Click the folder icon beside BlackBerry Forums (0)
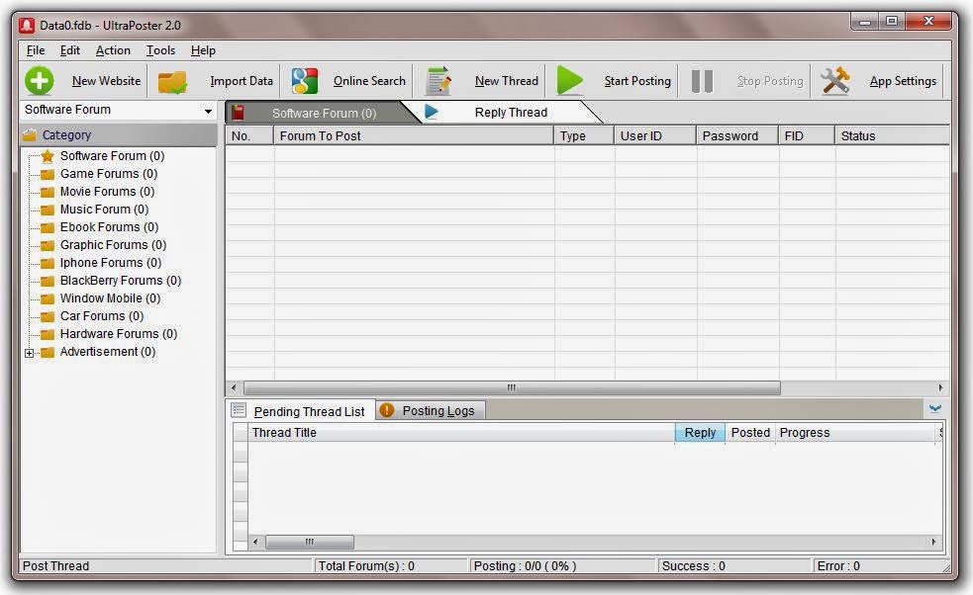The image size is (973, 595). click(48, 282)
